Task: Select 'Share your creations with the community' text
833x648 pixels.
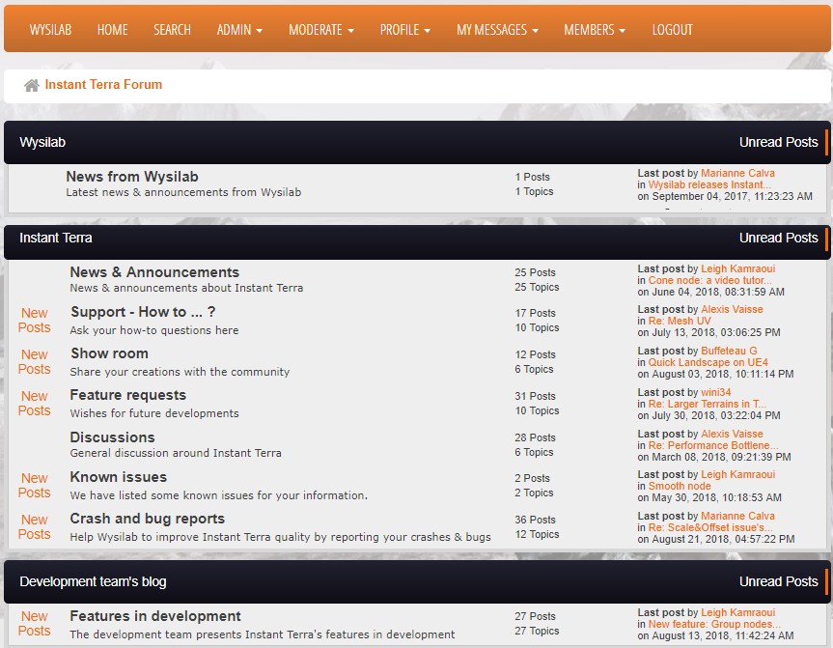Action: pos(180,372)
